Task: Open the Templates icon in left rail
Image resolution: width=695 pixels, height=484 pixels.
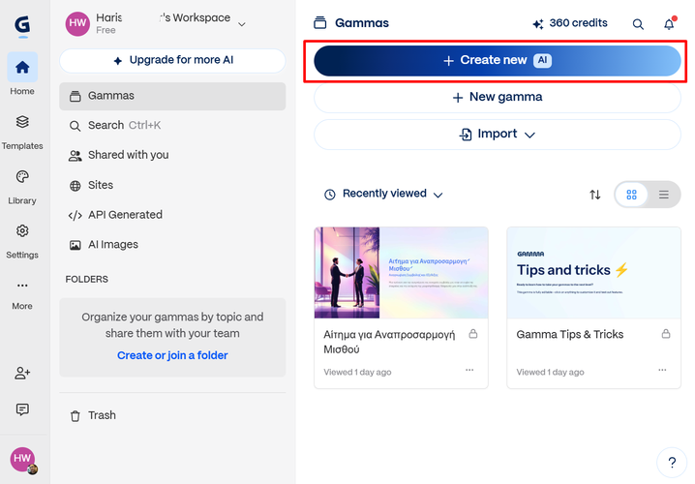Action: coord(22,123)
